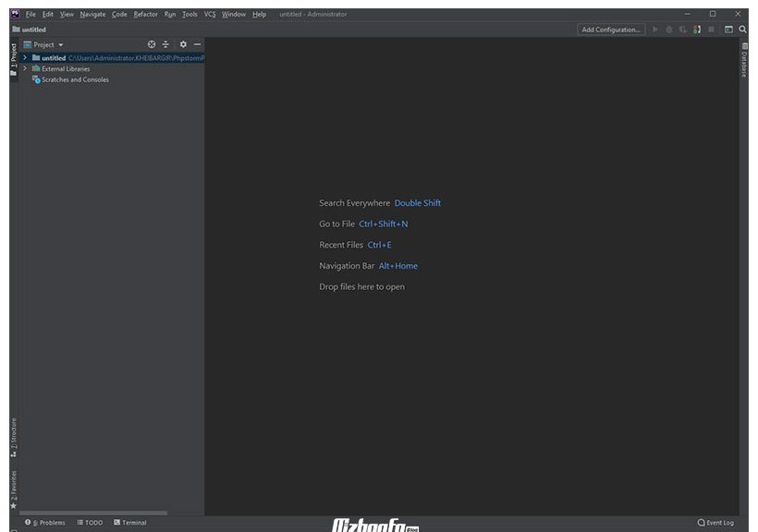Open the Help menu
Screen dimensions: 758x532
click(259, 14)
